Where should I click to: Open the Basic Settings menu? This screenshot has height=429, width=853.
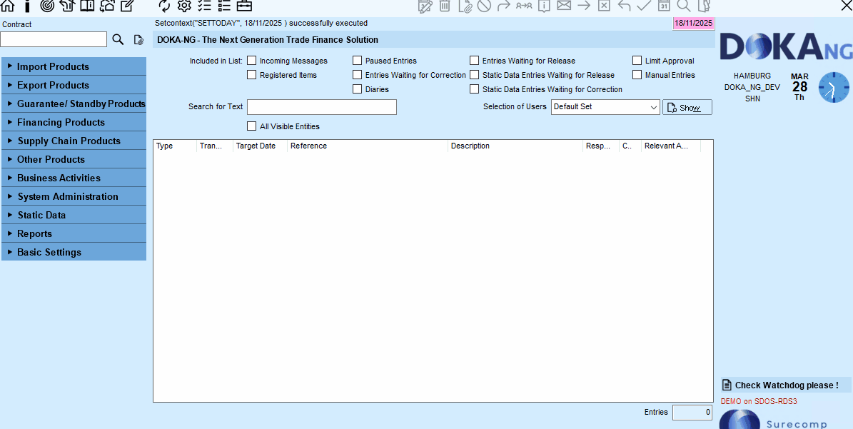(74, 252)
